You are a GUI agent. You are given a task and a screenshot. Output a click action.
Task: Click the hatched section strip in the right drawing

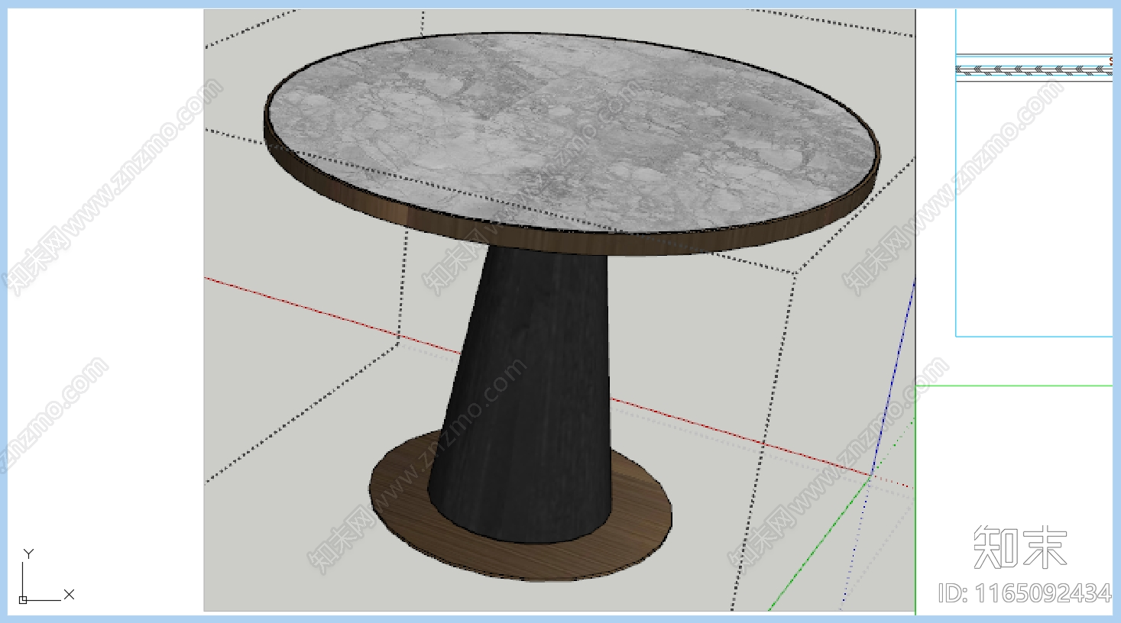click(1034, 69)
